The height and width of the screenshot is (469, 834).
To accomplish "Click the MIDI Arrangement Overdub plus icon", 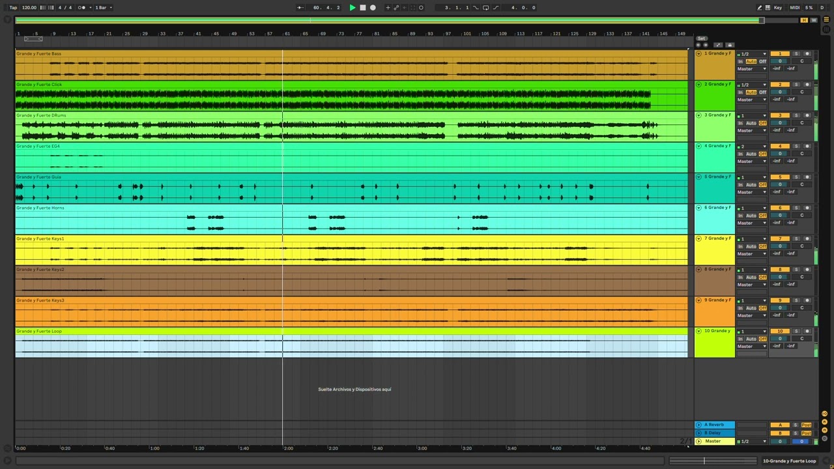I will tap(388, 8).
